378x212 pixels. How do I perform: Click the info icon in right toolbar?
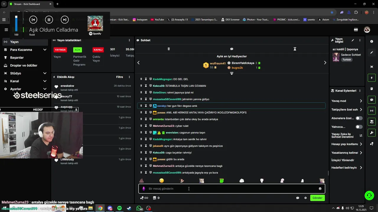tap(372, 42)
